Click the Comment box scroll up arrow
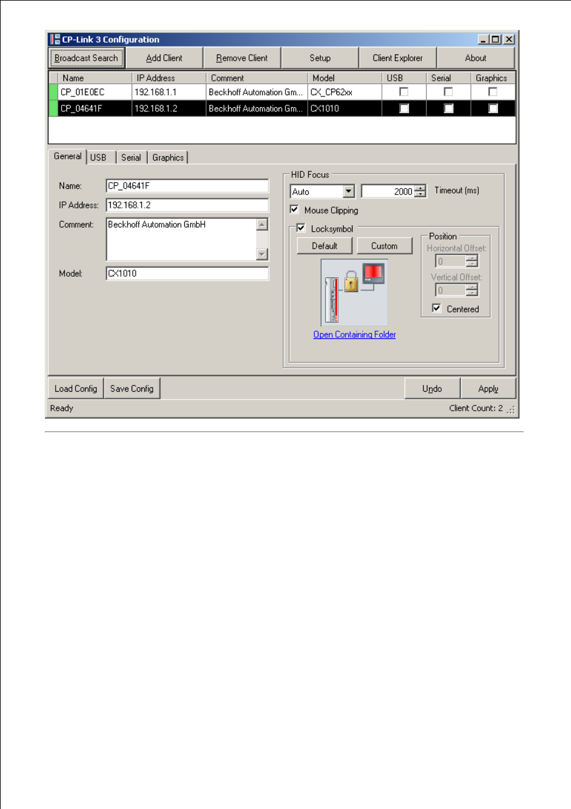571x809 pixels. pyautogui.click(x=262, y=225)
